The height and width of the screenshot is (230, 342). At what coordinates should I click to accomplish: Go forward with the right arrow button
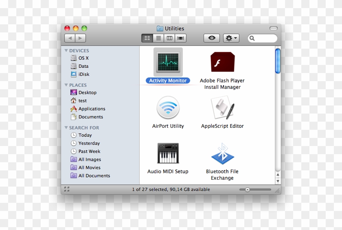[x=81, y=38]
